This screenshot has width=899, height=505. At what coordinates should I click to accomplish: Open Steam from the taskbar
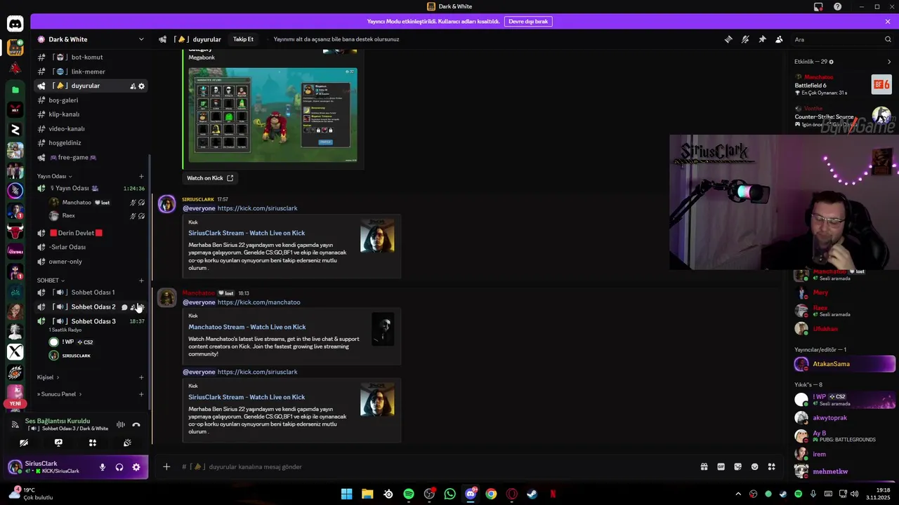[x=532, y=494]
